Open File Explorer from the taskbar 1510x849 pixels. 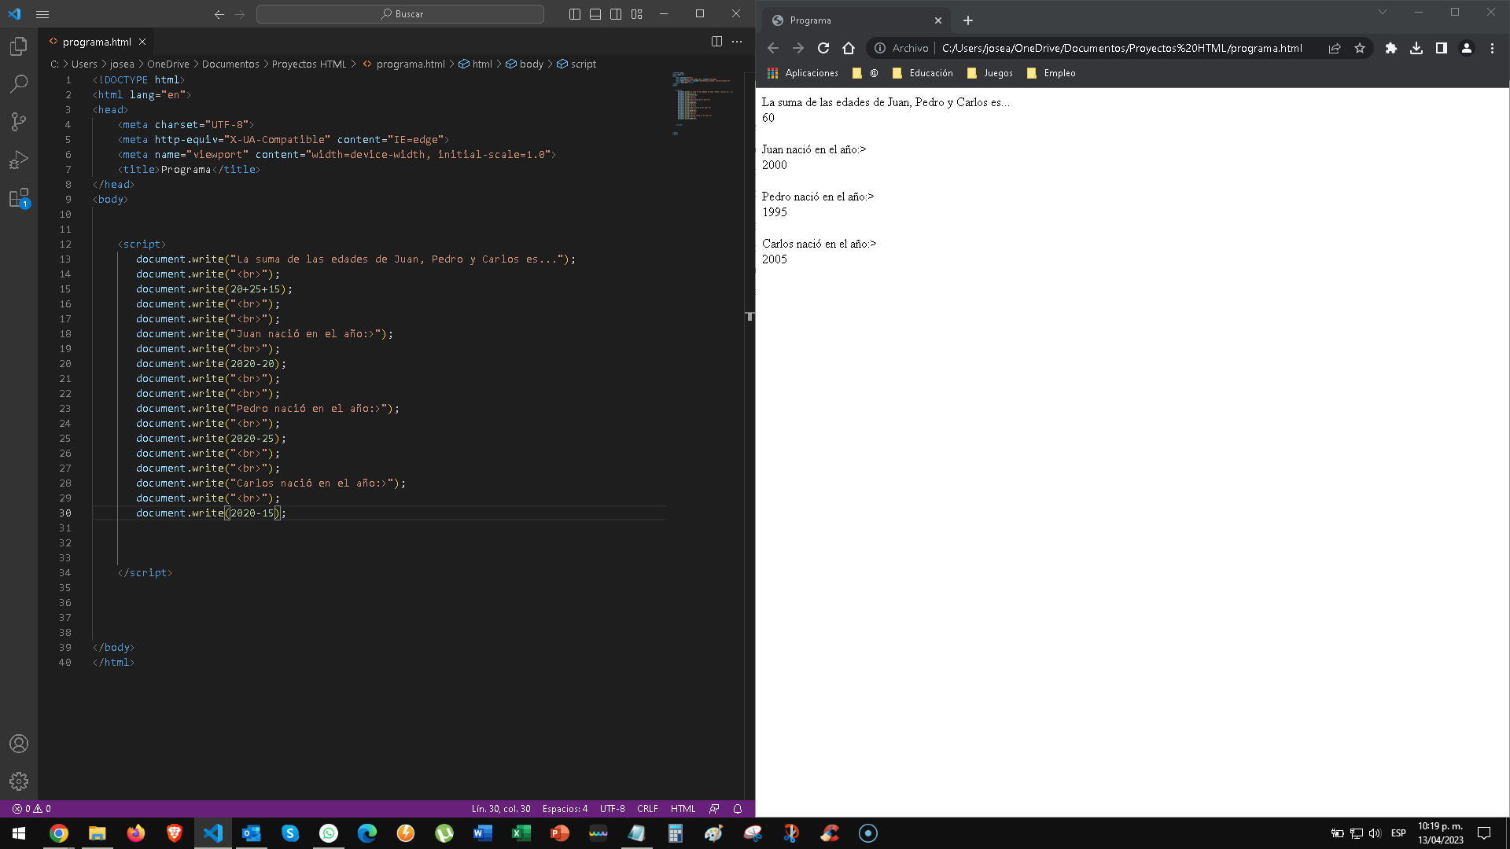97,833
